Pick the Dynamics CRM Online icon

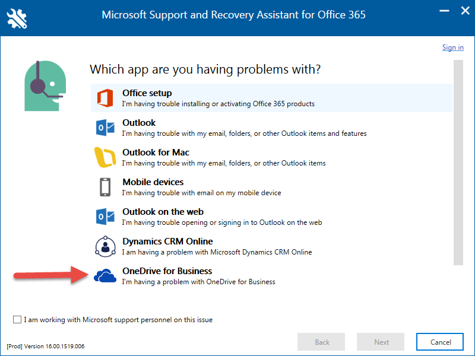pos(105,246)
